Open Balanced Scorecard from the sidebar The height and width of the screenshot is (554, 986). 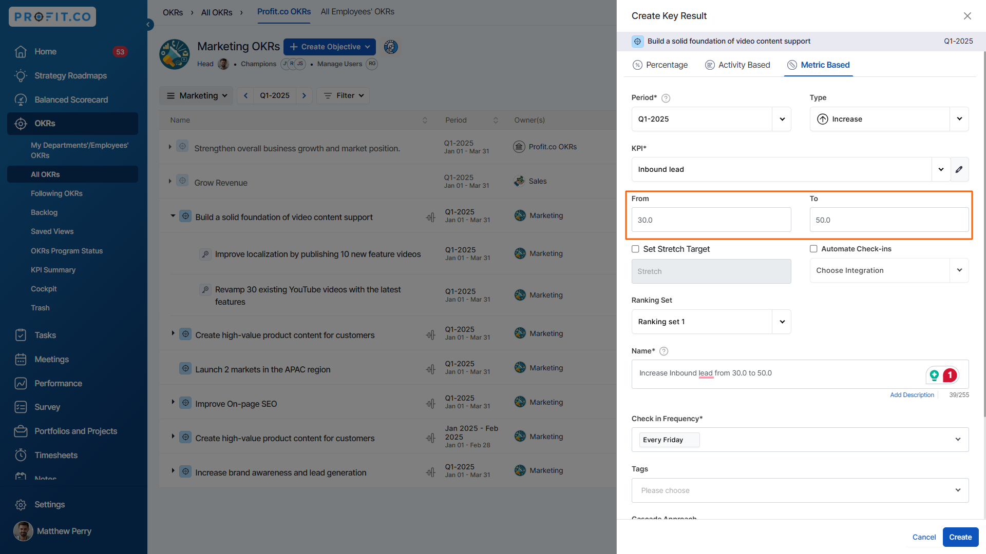click(x=71, y=100)
